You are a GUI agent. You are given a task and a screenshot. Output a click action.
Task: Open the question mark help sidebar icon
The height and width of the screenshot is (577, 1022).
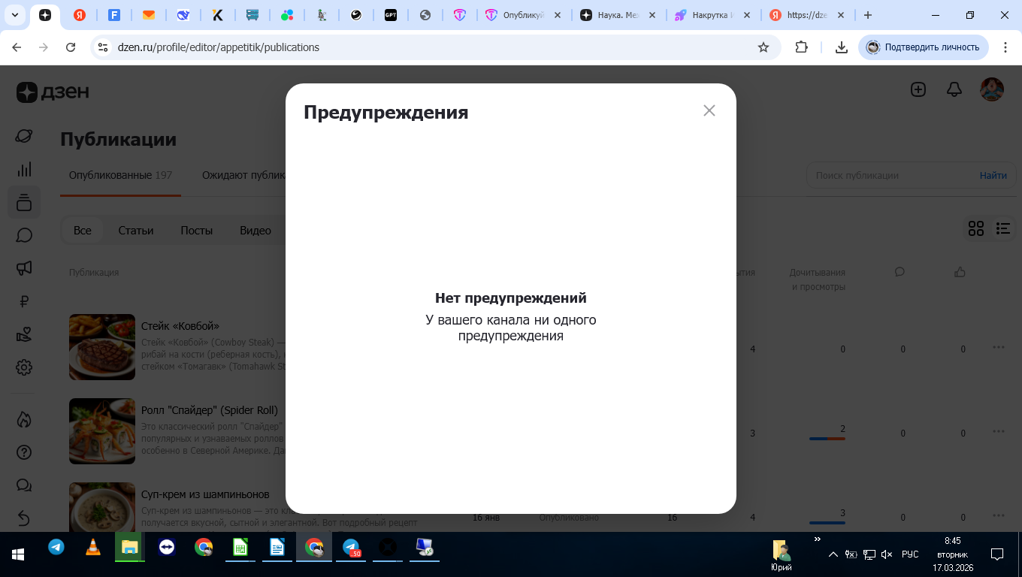point(24,452)
